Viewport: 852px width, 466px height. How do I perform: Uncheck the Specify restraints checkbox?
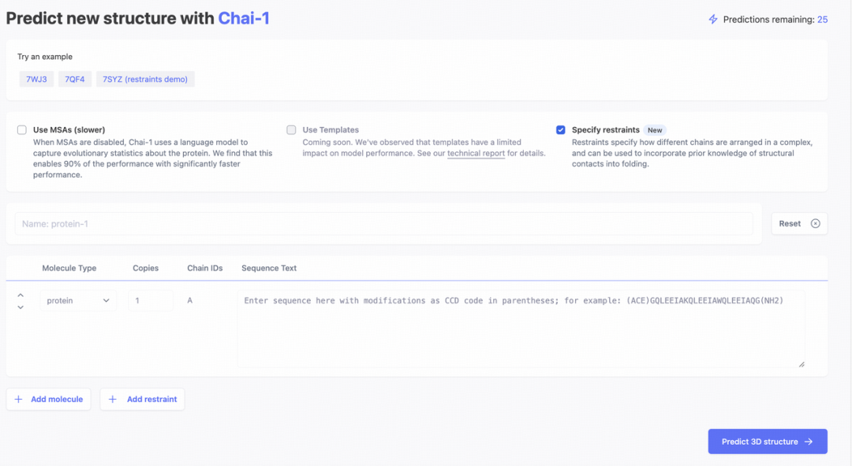click(x=561, y=130)
